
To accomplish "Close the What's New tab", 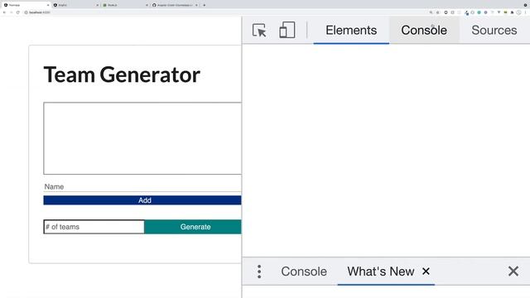I will pyautogui.click(x=426, y=271).
